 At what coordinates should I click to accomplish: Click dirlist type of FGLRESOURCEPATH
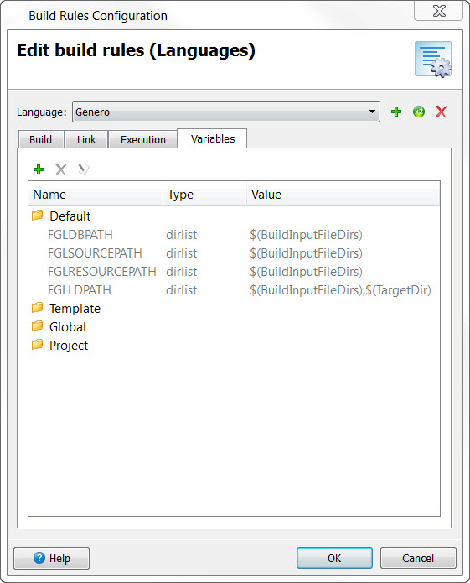(182, 272)
